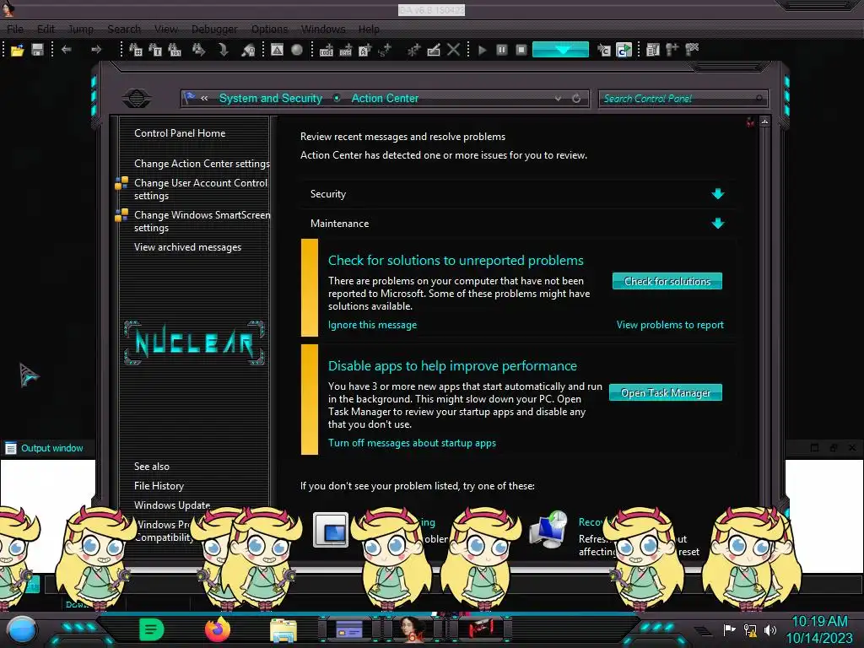This screenshot has height=648, width=864.
Task: Click the green arrow 'C' pseudocode toolbar icon
Action: [624, 50]
